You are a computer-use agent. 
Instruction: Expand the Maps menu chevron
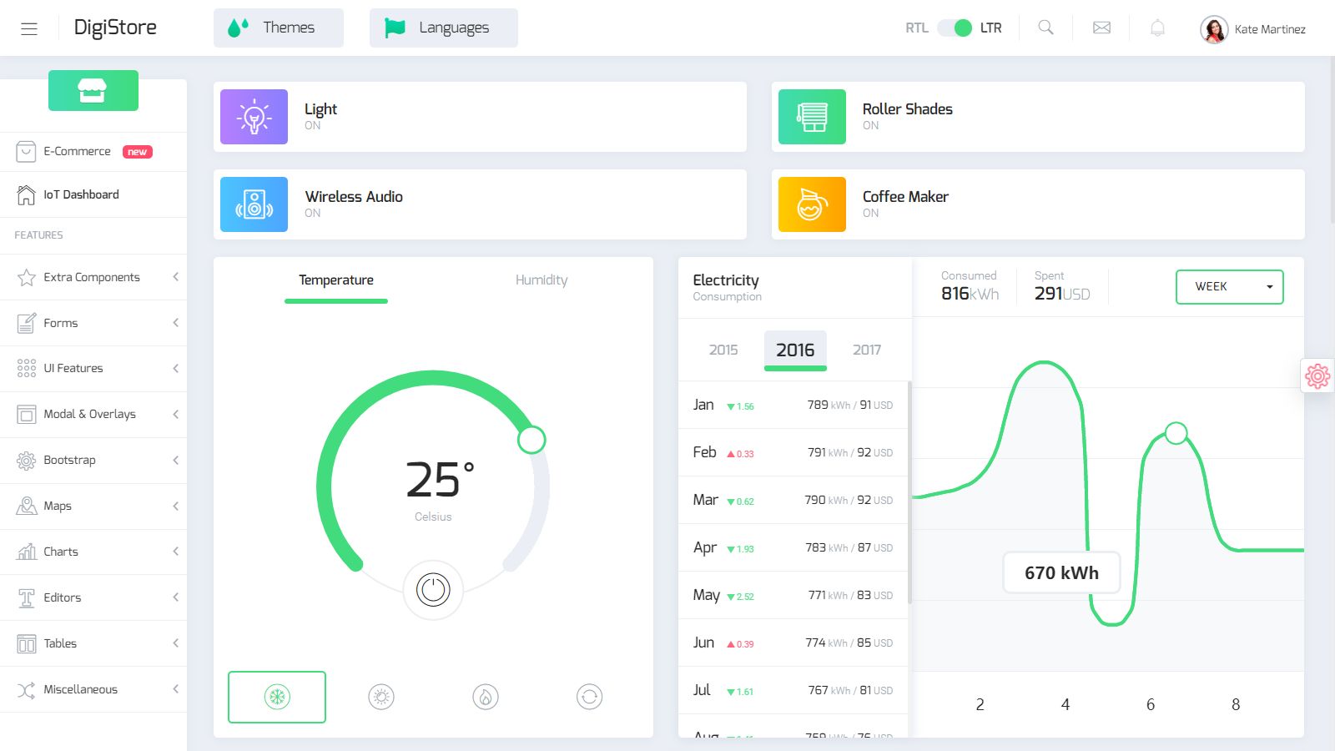coord(175,506)
